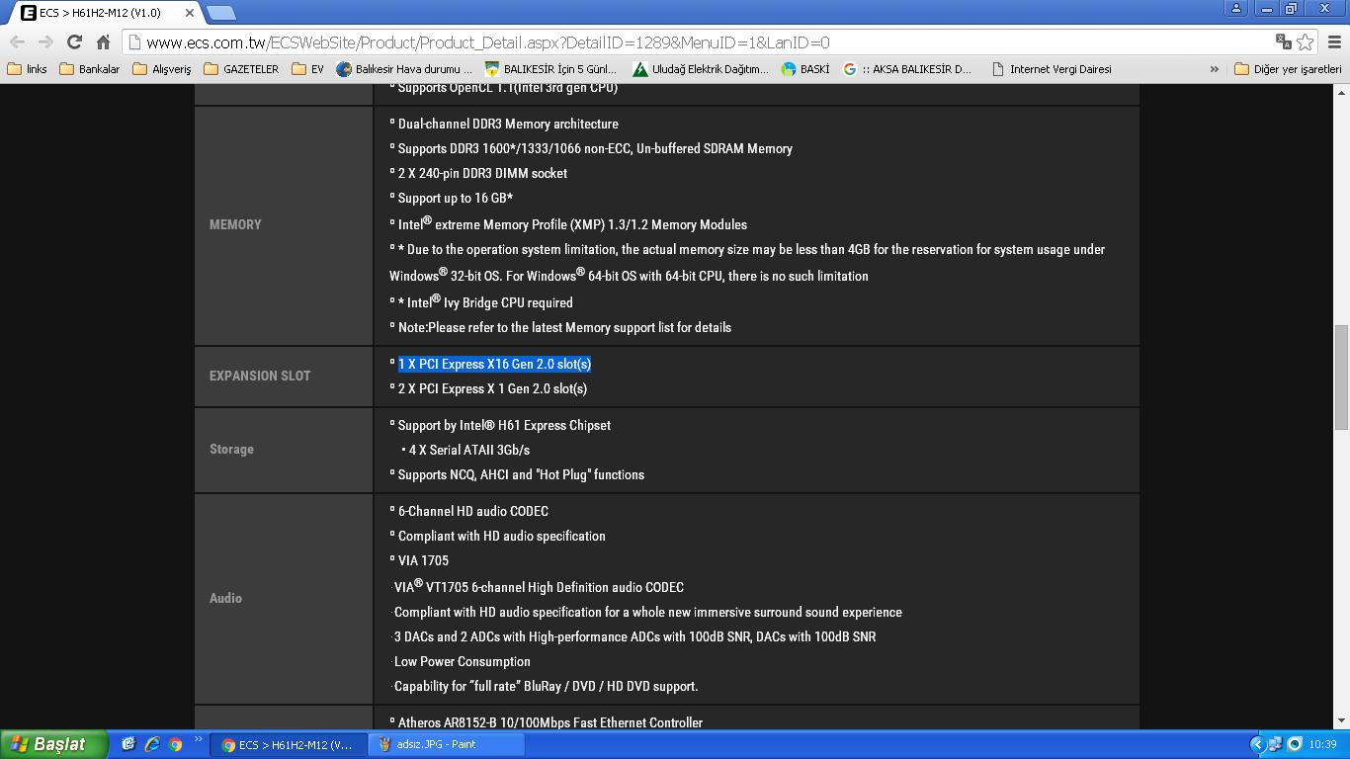
Task: Click the Storage row label
Action: tap(231, 449)
